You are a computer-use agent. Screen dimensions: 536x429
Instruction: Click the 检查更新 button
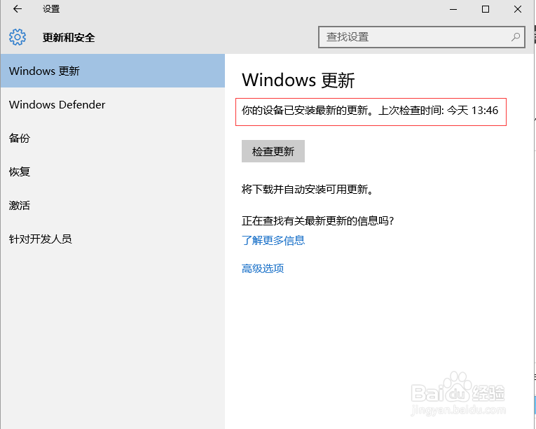point(273,151)
